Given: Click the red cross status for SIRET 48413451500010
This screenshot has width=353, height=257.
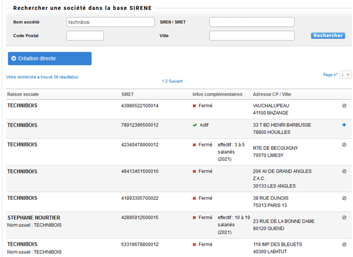Looking at the screenshot, I should [194, 171].
